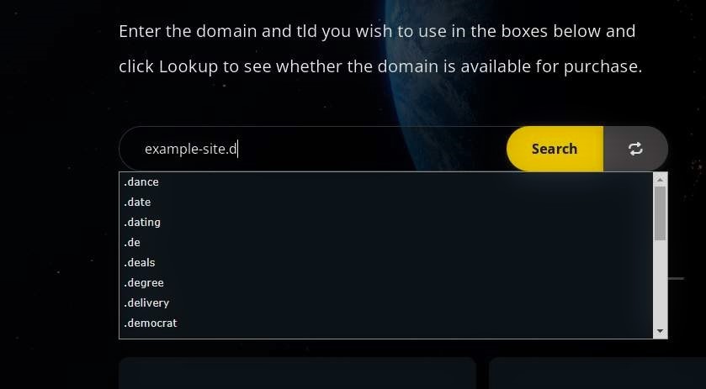
Task: Pick .delivery from the suggestions
Action: click(386, 302)
